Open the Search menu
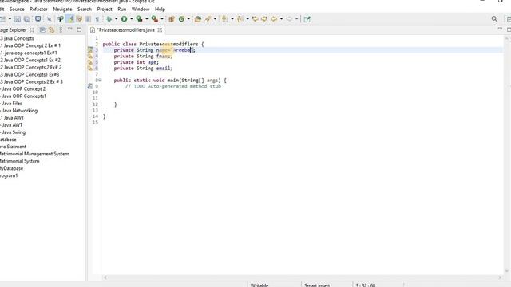 (85, 9)
